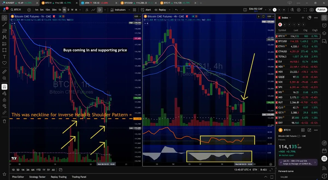Show the favorites star toolbar
This screenshot has height=180, width=328.
[x=4, y=174]
